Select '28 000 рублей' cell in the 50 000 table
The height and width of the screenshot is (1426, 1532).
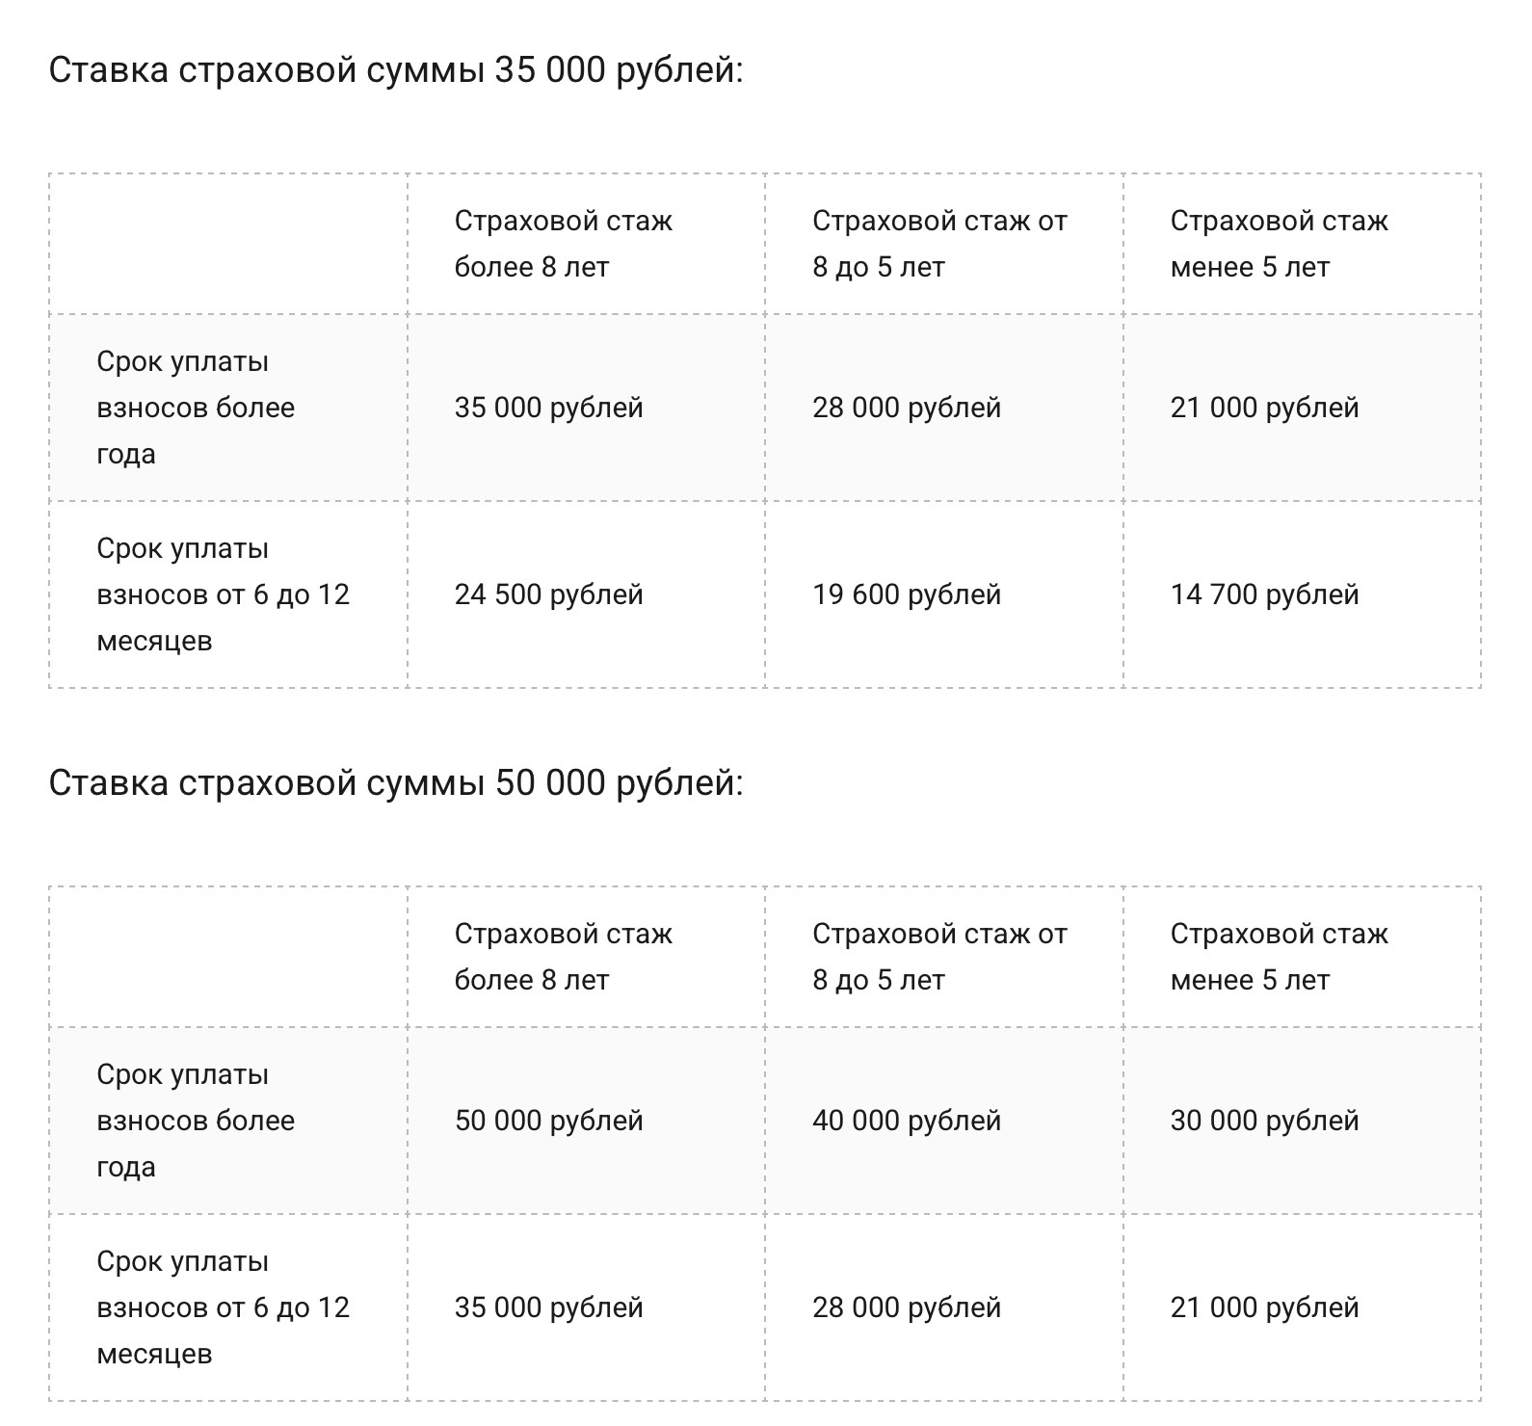pos(906,1307)
